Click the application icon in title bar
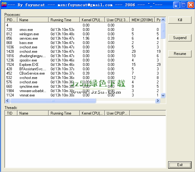The width and height of the screenshot is (195, 172). pos(4,5)
